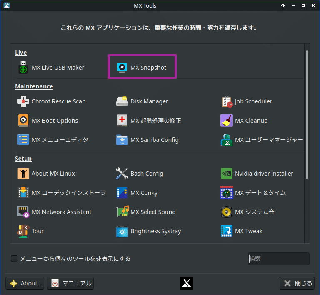Click the Setup section heading
Screen dimensions: 320x295
23,159
